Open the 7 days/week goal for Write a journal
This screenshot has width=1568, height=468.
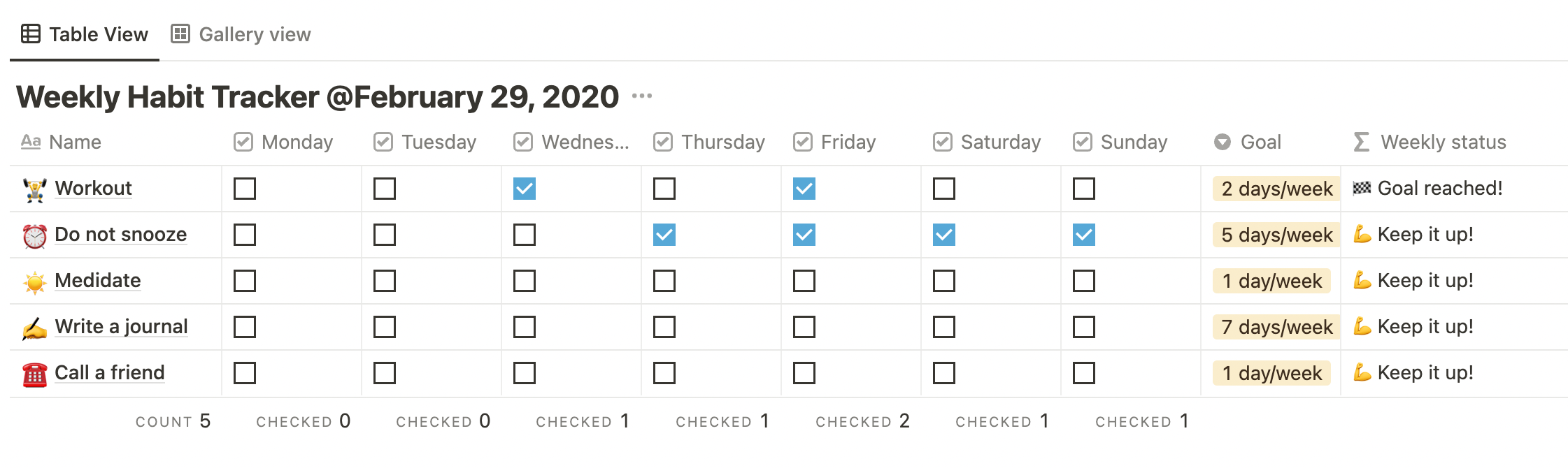click(x=1276, y=327)
